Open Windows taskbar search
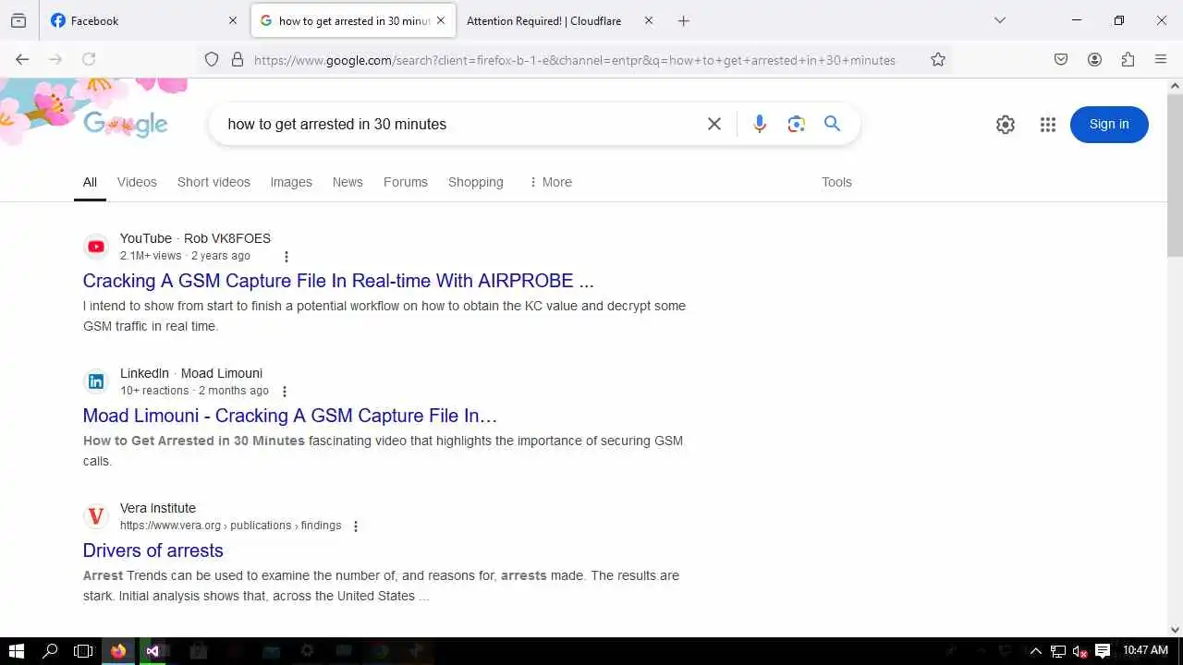Image resolution: width=1183 pixels, height=665 pixels. point(50,651)
